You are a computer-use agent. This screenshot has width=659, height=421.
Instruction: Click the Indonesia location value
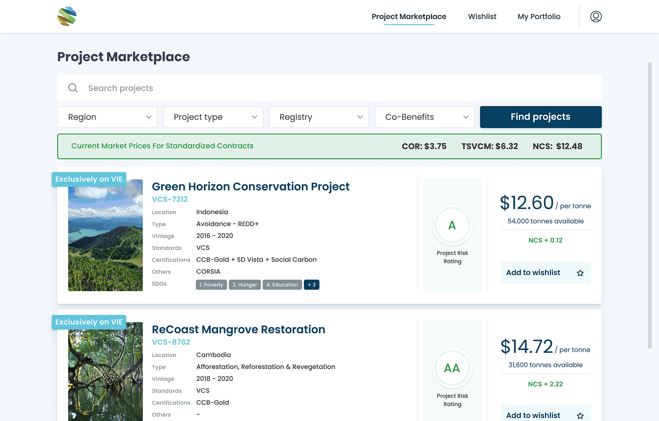tap(212, 212)
